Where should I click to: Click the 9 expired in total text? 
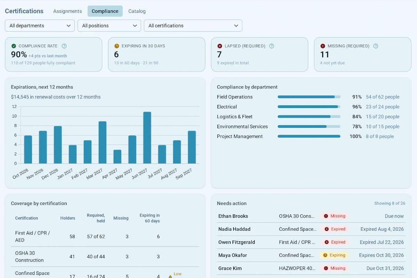233,63
